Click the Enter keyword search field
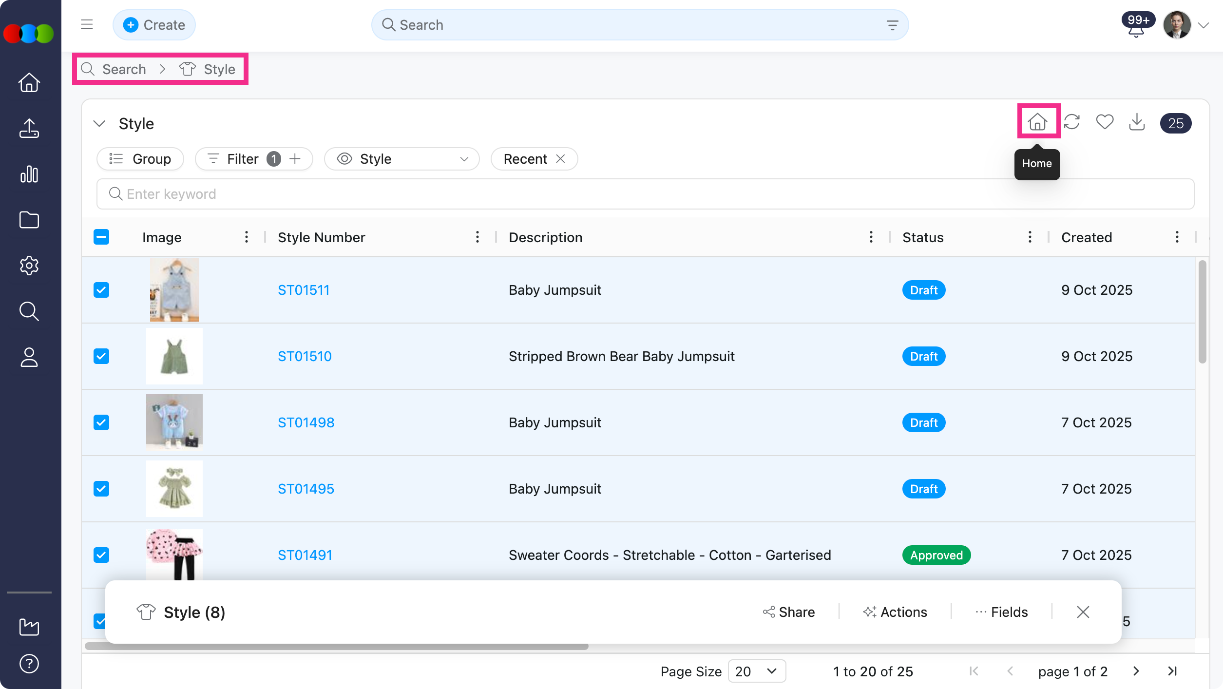Viewport: 1223px width, 689px height. click(x=645, y=194)
